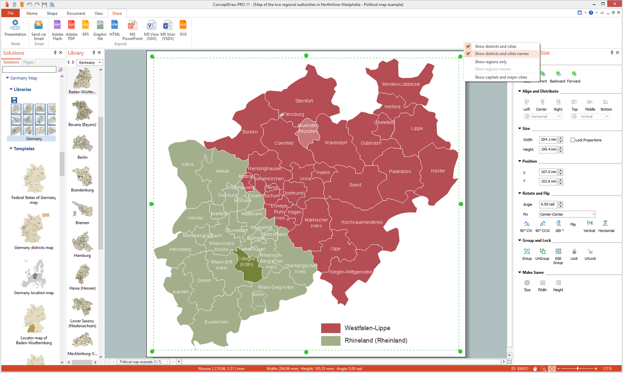
Task: Collapse the Group and Lock section
Action: tap(520, 240)
